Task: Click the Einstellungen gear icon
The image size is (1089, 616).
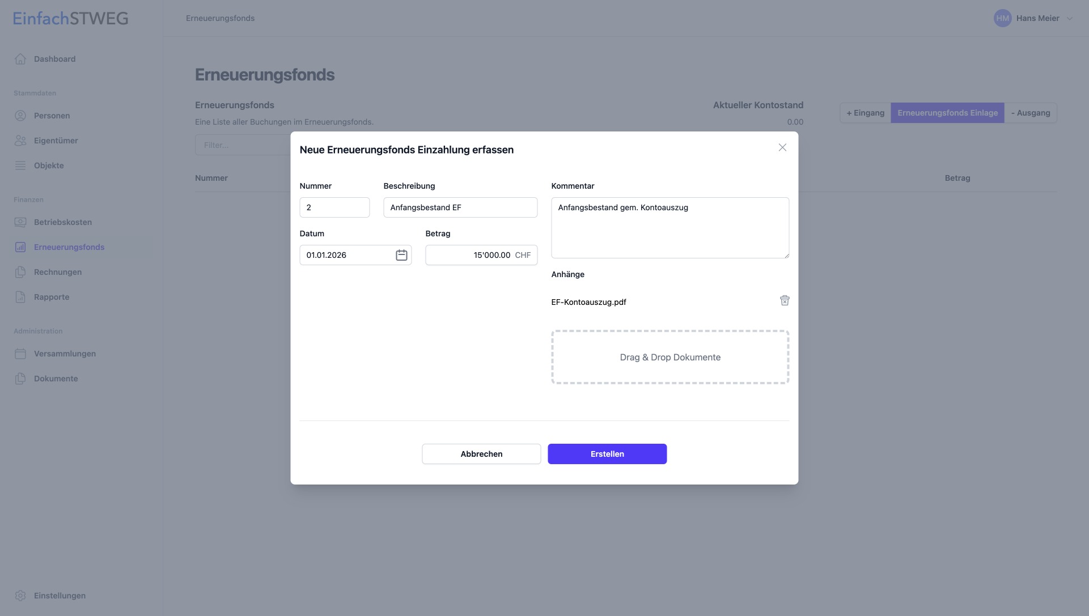Action: click(x=20, y=596)
